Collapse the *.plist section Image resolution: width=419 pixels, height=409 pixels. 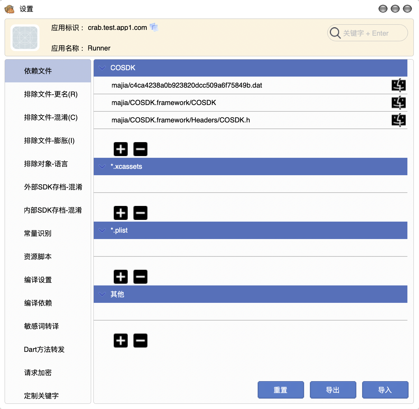coord(102,230)
